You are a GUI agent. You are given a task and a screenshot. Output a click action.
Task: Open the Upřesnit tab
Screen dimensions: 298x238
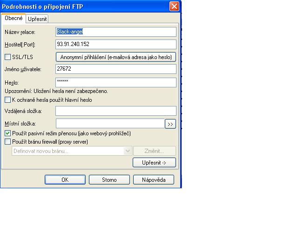click(x=37, y=19)
